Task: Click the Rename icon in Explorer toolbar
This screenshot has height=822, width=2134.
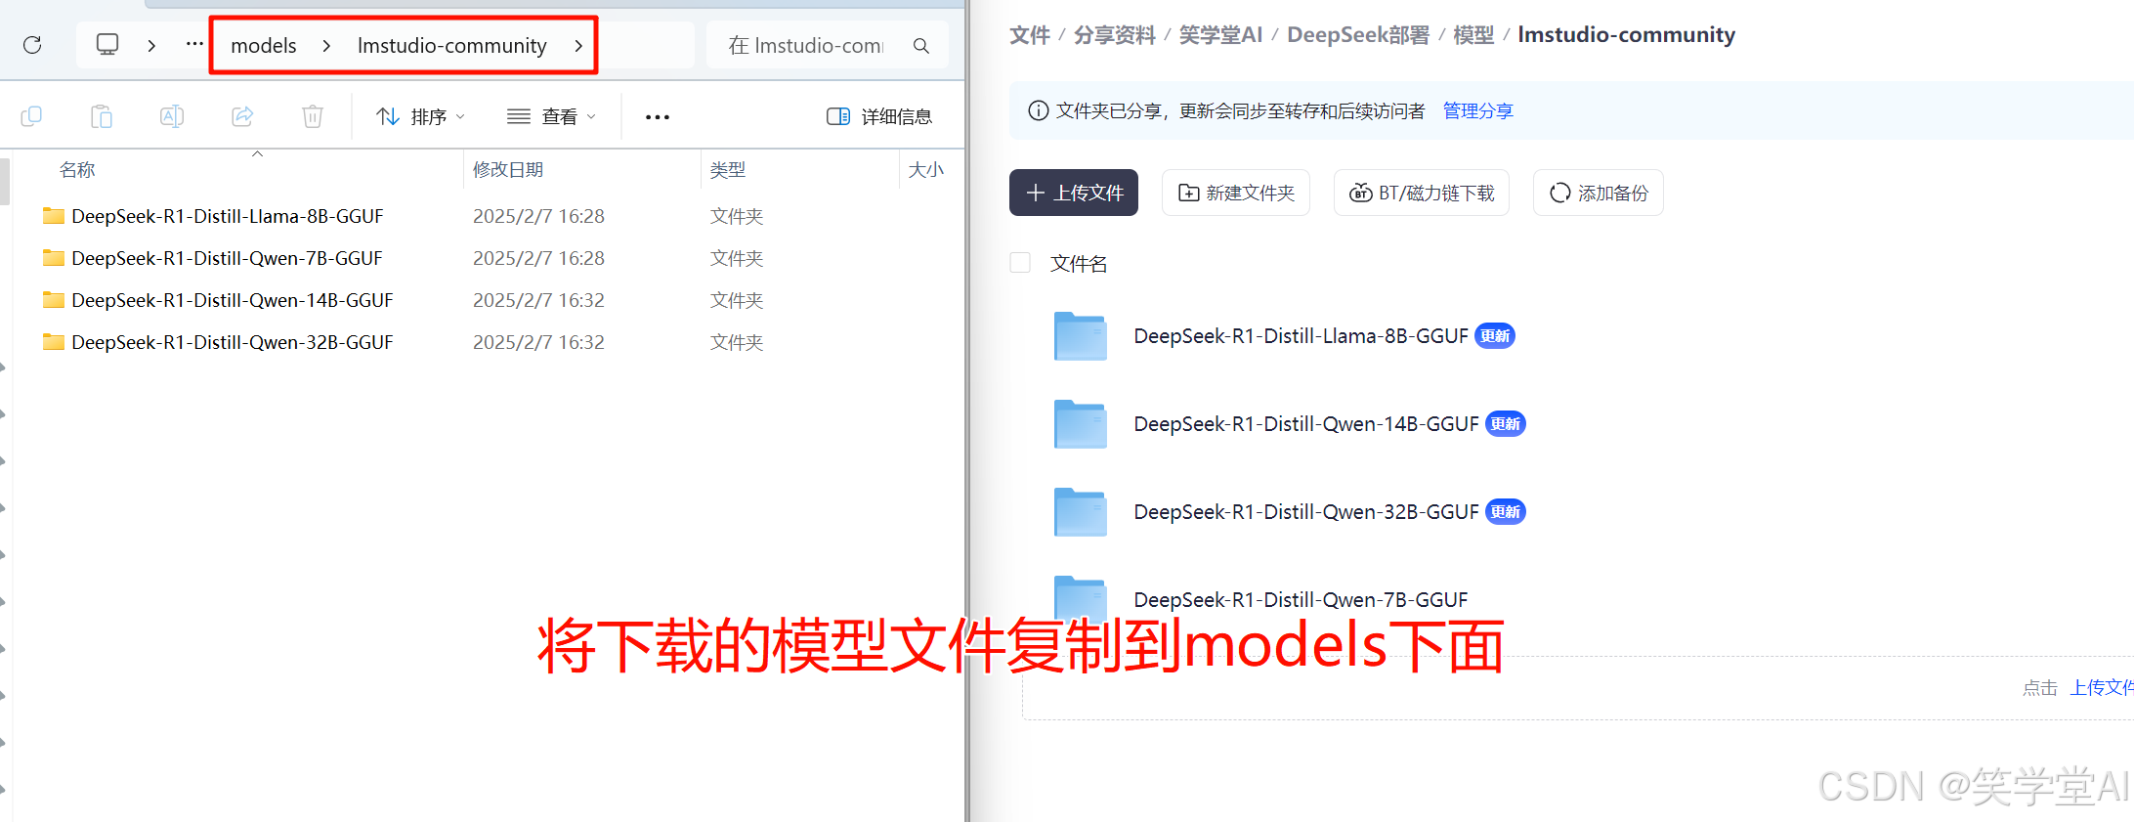Action: click(x=172, y=116)
